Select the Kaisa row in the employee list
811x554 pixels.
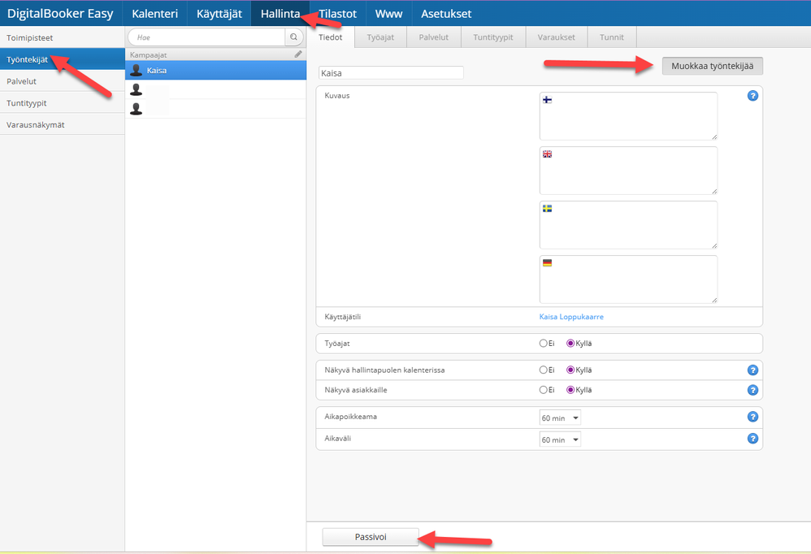pos(215,71)
